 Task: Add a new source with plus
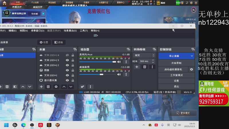[x=41, y=87]
